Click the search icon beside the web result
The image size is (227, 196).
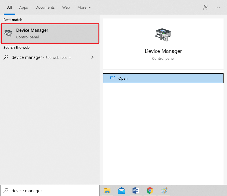[x=6, y=57]
